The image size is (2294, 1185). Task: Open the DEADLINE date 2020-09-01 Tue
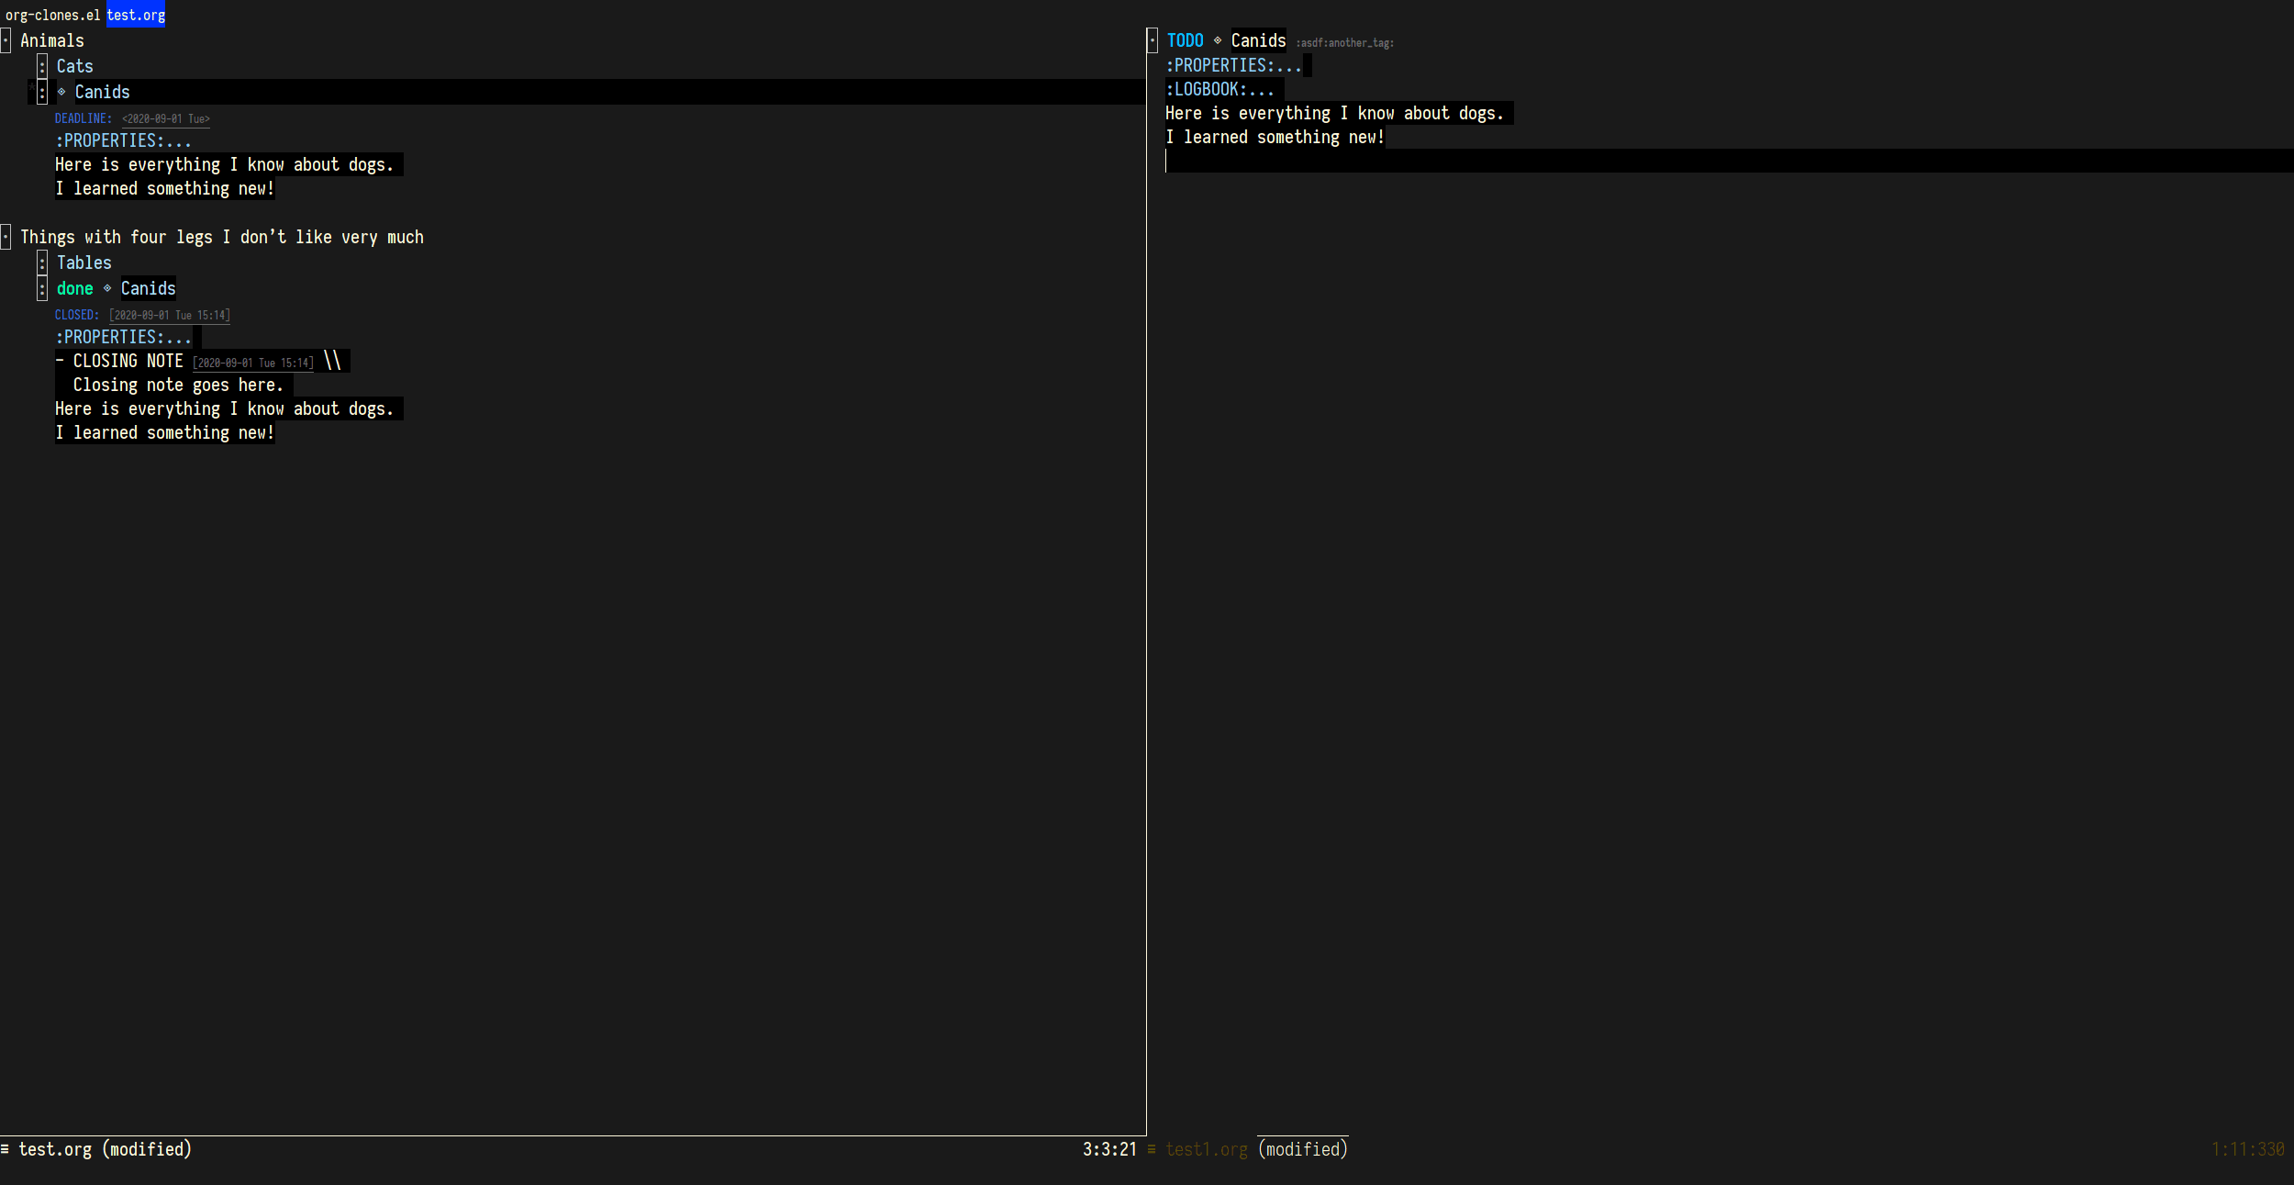[166, 119]
